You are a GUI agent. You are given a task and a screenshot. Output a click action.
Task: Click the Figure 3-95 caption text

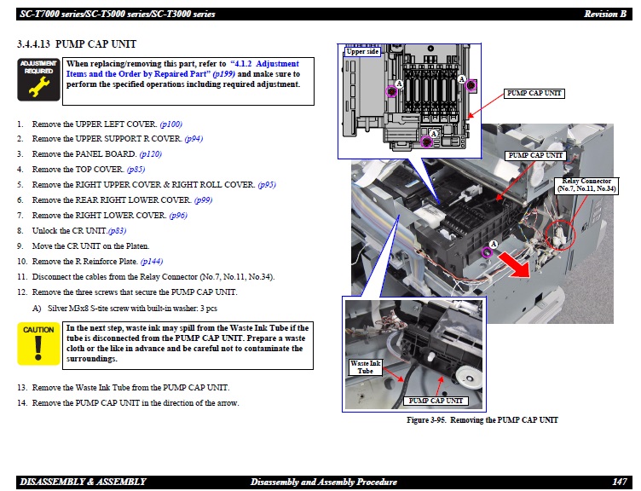(483, 420)
